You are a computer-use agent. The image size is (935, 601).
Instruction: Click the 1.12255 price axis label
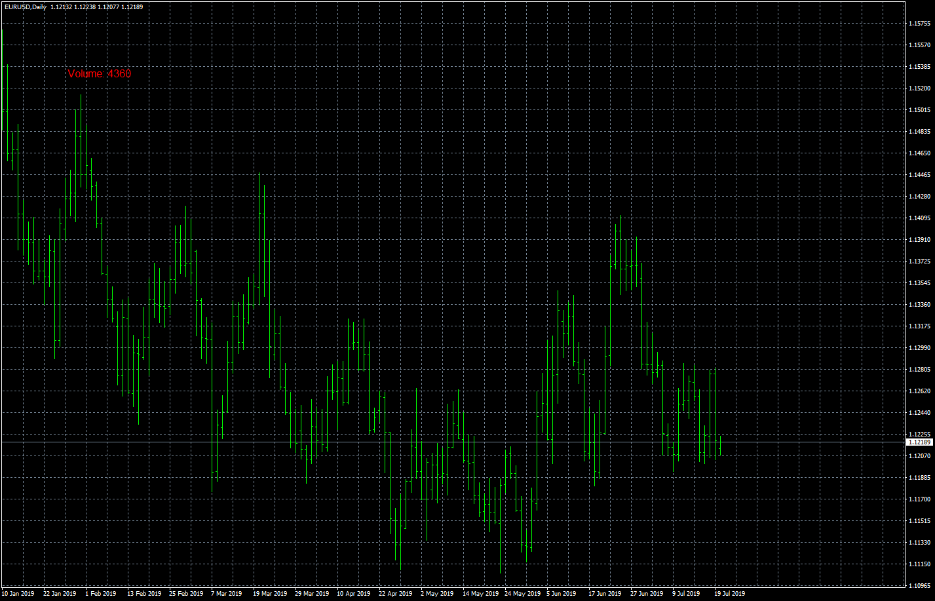(919, 435)
